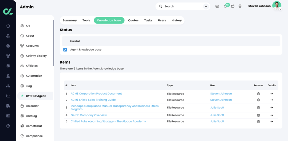Open the hierarchy org chart icon
Screen dimensions: 288x141
(8, 86)
